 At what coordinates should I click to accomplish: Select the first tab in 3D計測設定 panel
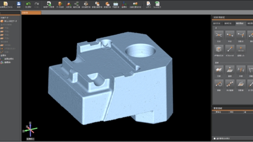[218, 24]
